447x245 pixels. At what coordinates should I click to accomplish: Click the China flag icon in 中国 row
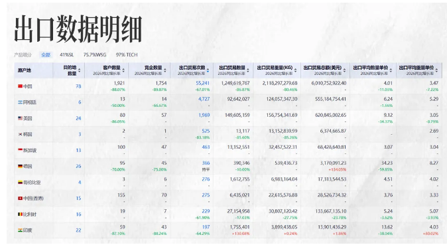click(x=21, y=86)
